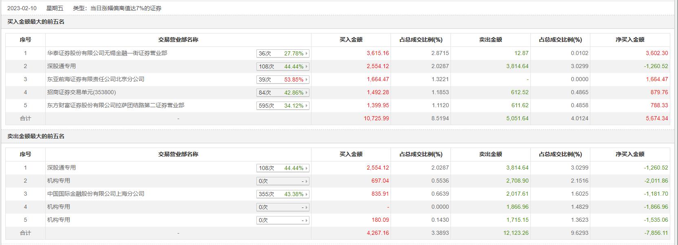Click buy table net total 5,674.34

coord(657,118)
